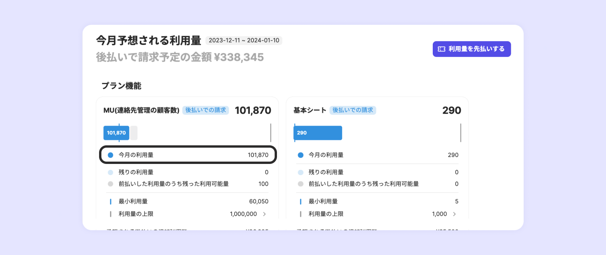The image size is (606, 255).
Task: Click light blue dot beside MU 残りの利用量
Action: [110, 172]
